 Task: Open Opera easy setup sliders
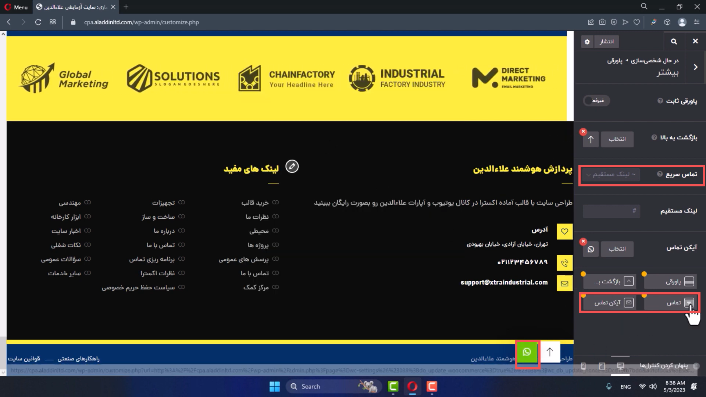(696, 22)
